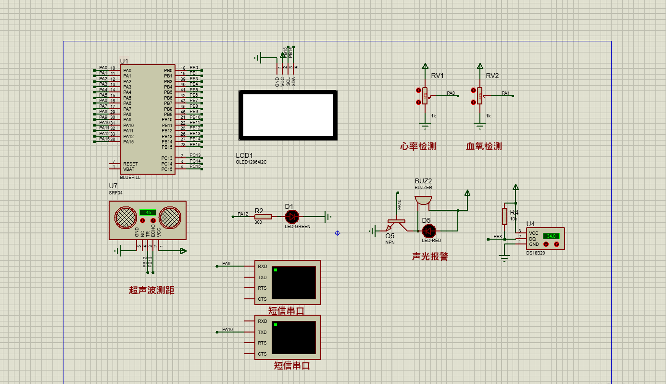Click the ECHO pin label on SRF04
This screenshot has height=384, width=666.
153,230
